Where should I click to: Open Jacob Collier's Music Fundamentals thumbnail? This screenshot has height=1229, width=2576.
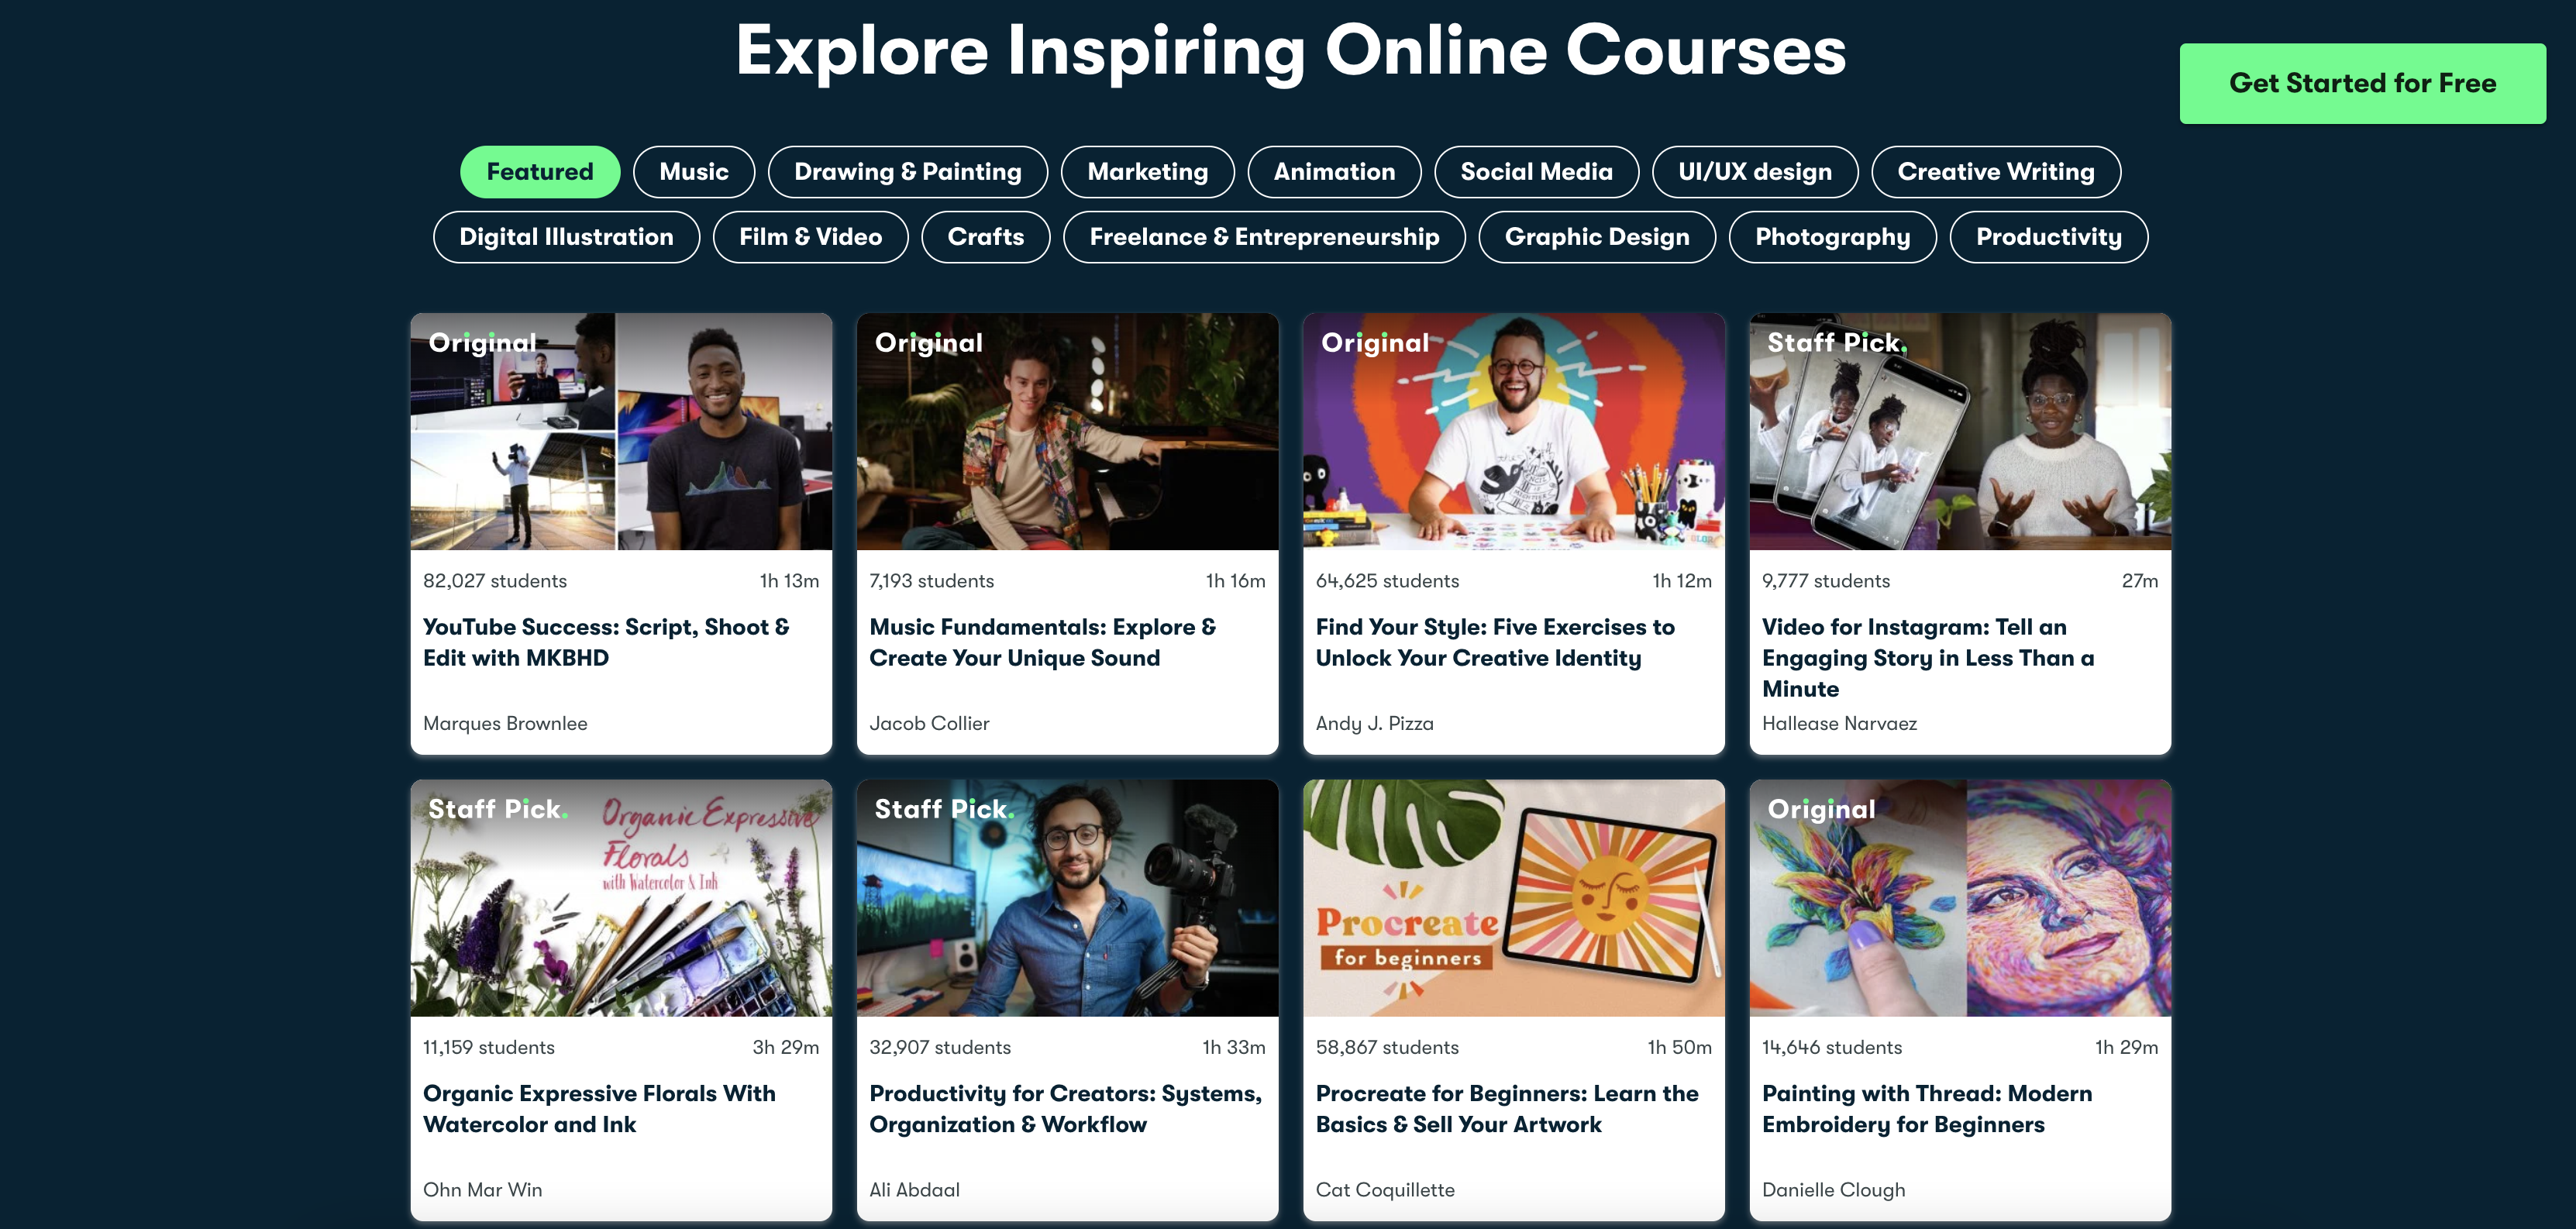[1067, 432]
